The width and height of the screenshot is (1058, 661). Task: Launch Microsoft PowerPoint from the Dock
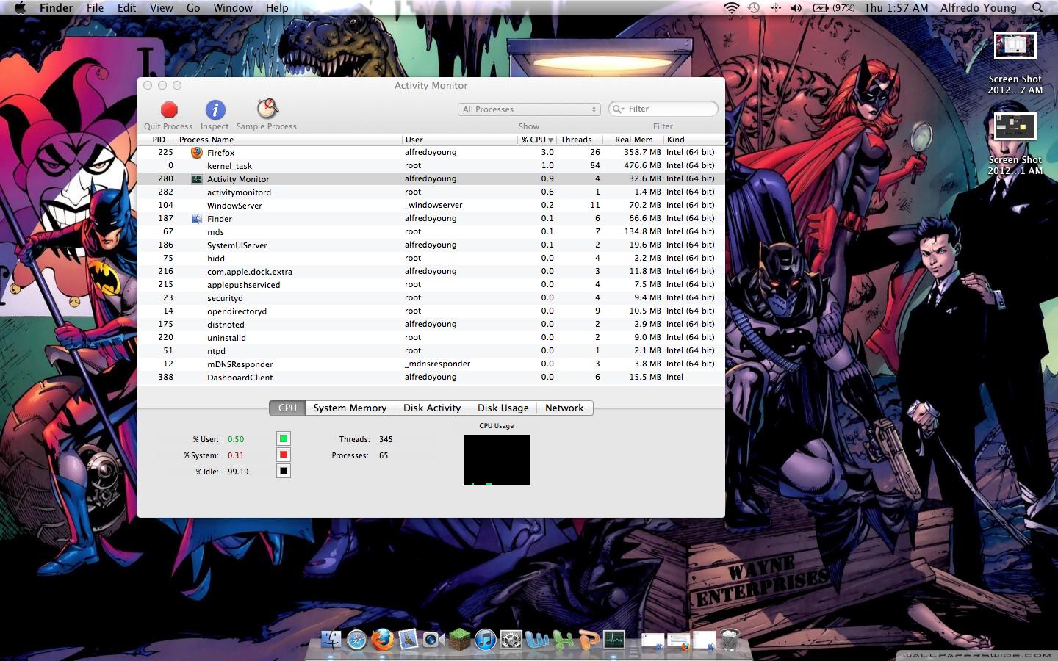[x=588, y=640]
